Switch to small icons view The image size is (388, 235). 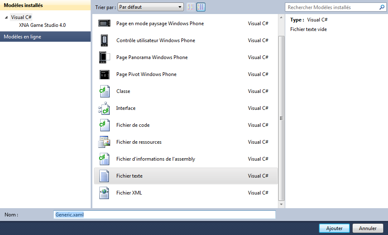point(191,7)
